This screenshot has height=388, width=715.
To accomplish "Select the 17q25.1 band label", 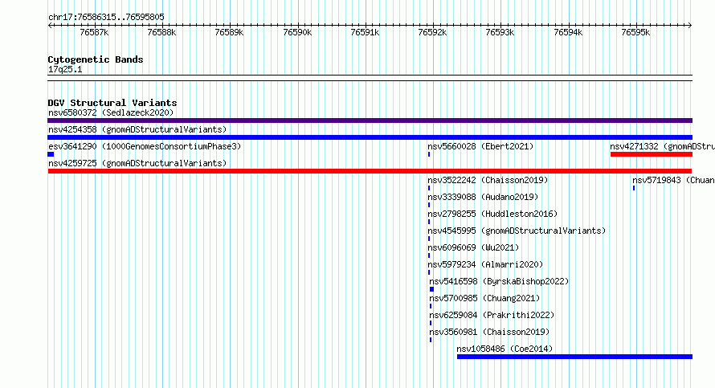I will [x=65, y=69].
